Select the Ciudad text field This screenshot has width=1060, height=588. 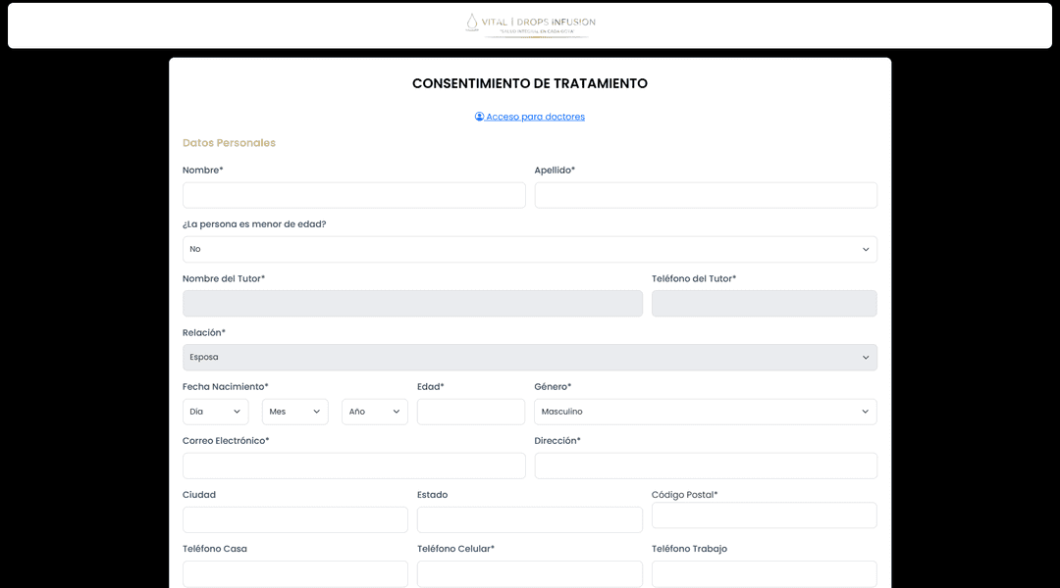294,519
